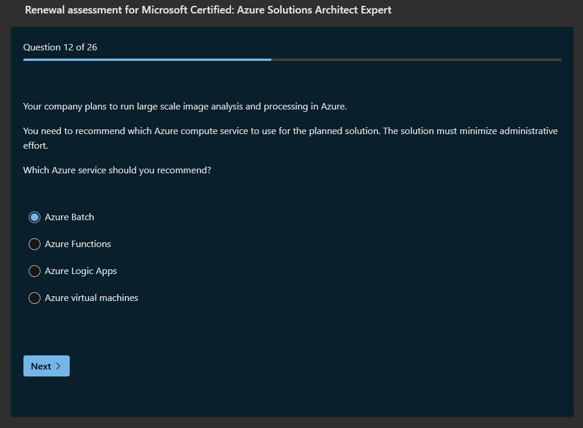Image resolution: width=583 pixels, height=428 pixels.
Task: Click the 'Question 12 of 26' counter
Action: pos(60,47)
